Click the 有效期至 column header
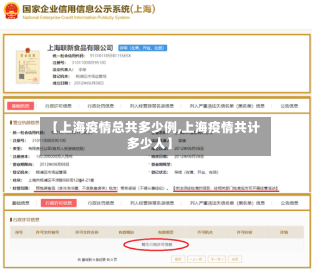 click(x=166, y=232)
